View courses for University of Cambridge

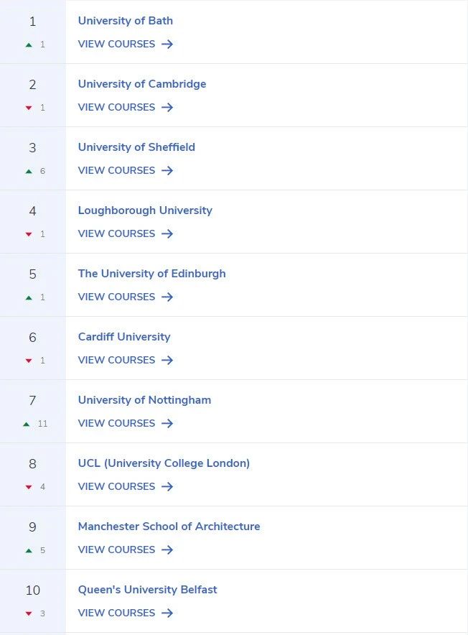click(x=126, y=107)
